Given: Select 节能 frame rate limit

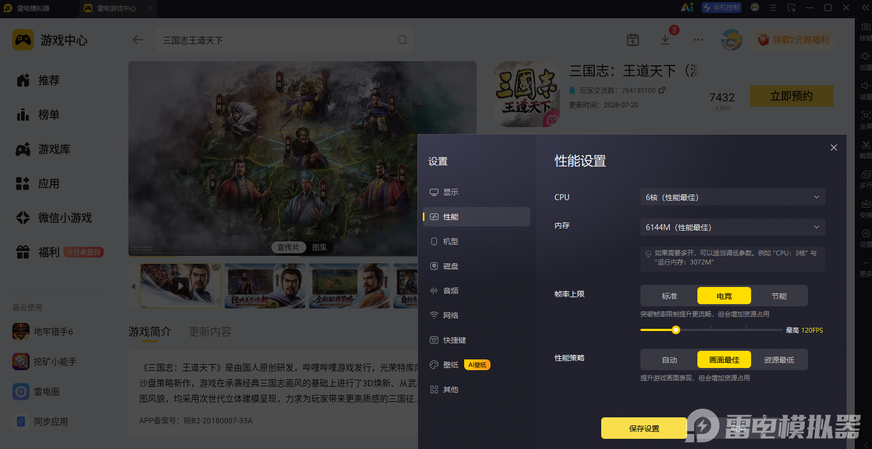Looking at the screenshot, I should (x=779, y=296).
